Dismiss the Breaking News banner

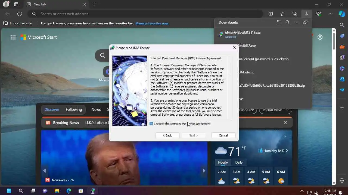[x=285, y=123]
